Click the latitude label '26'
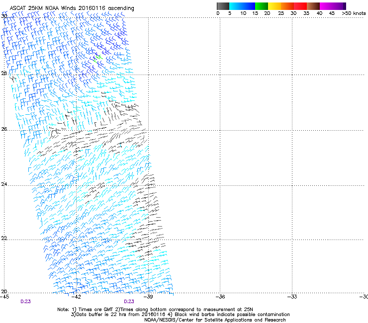368x323 pixels. (4, 129)
